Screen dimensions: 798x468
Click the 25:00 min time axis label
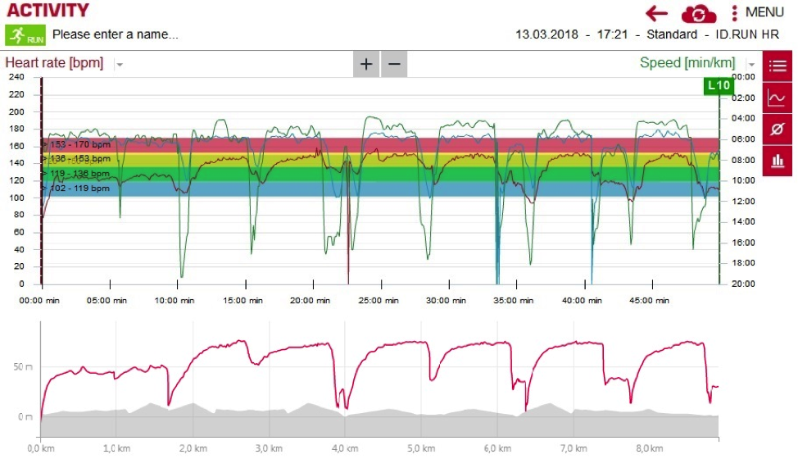click(x=379, y=301)
